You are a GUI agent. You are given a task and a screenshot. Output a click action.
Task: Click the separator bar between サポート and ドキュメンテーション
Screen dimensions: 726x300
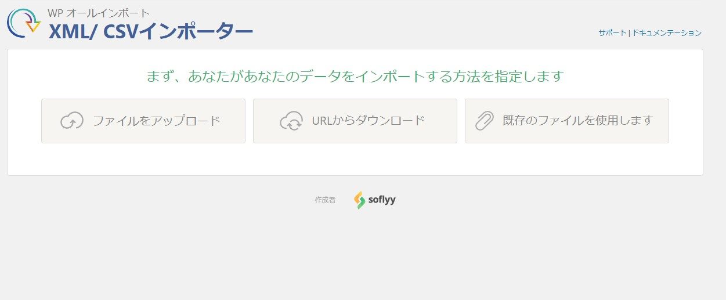pyautogui.click(x=629, y=33)
